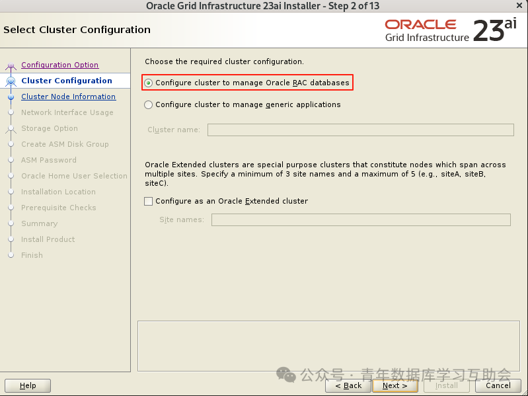
Task: Proceed with the Next button
Action: click(395, 385)
